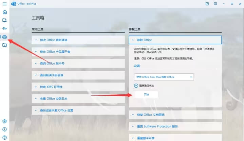Open the Deploy page icon in sidebar

pos(4,20)
